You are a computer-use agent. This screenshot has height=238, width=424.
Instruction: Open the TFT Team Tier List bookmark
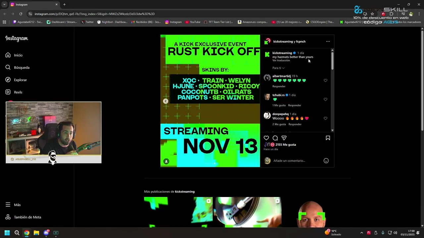pos(218,22)
